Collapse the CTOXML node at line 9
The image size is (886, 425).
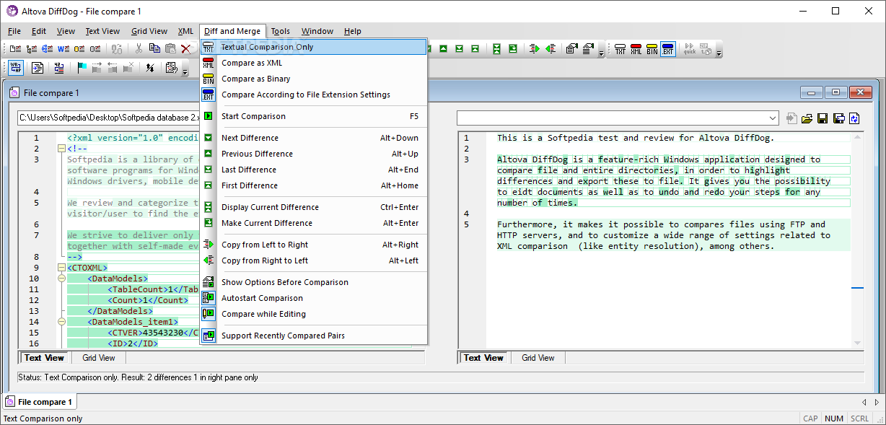click(61, 268)
